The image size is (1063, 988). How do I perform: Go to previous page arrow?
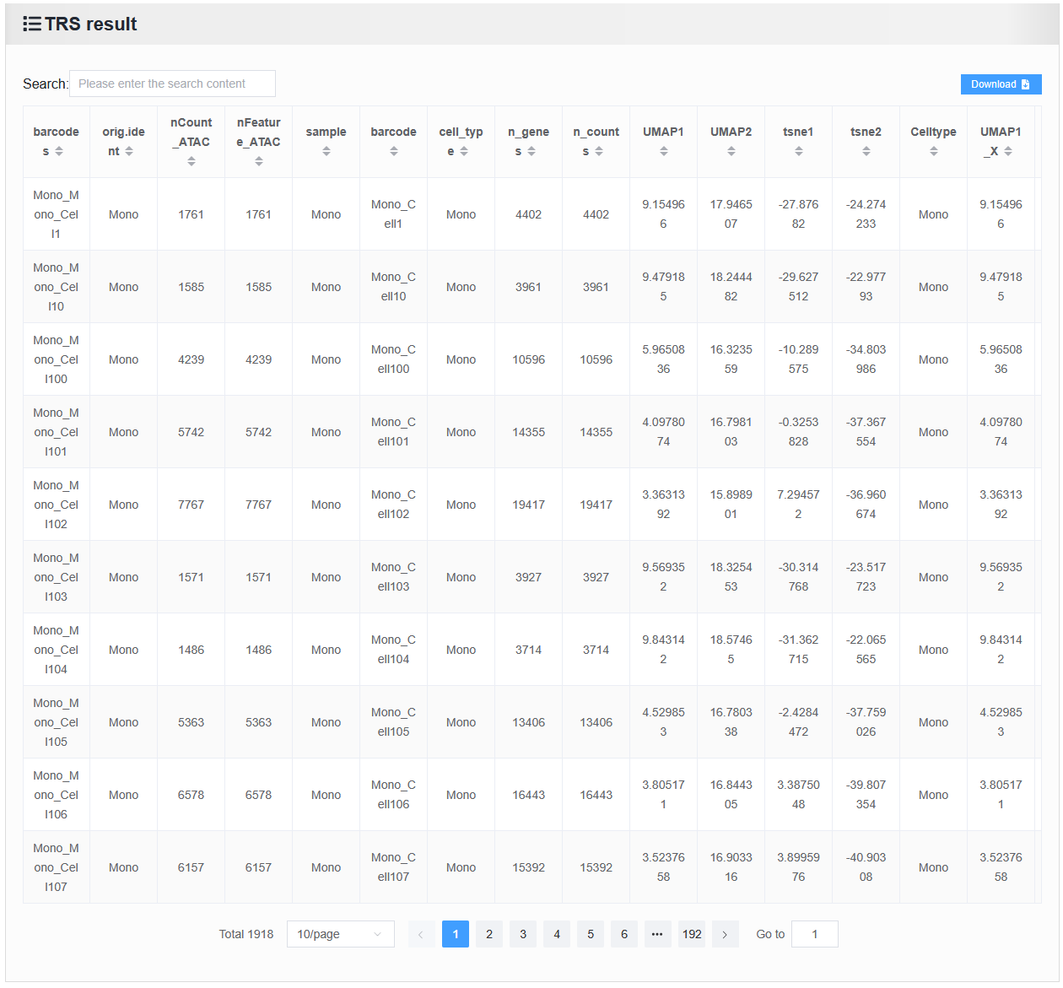click(x=421, y=934)
